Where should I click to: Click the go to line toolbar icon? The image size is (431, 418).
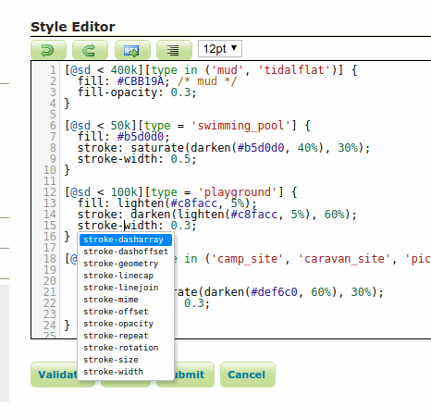132,50
